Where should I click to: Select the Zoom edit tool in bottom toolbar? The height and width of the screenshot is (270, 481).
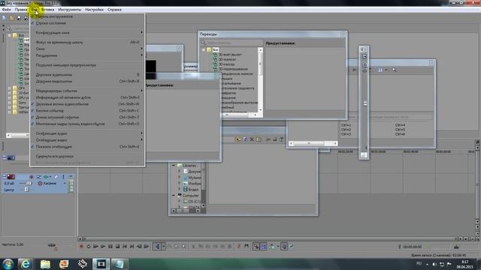tap(183, 247)
